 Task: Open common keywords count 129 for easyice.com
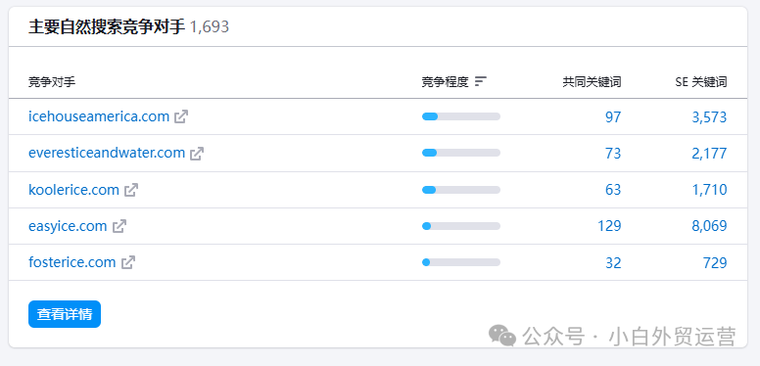coord(609,226)
